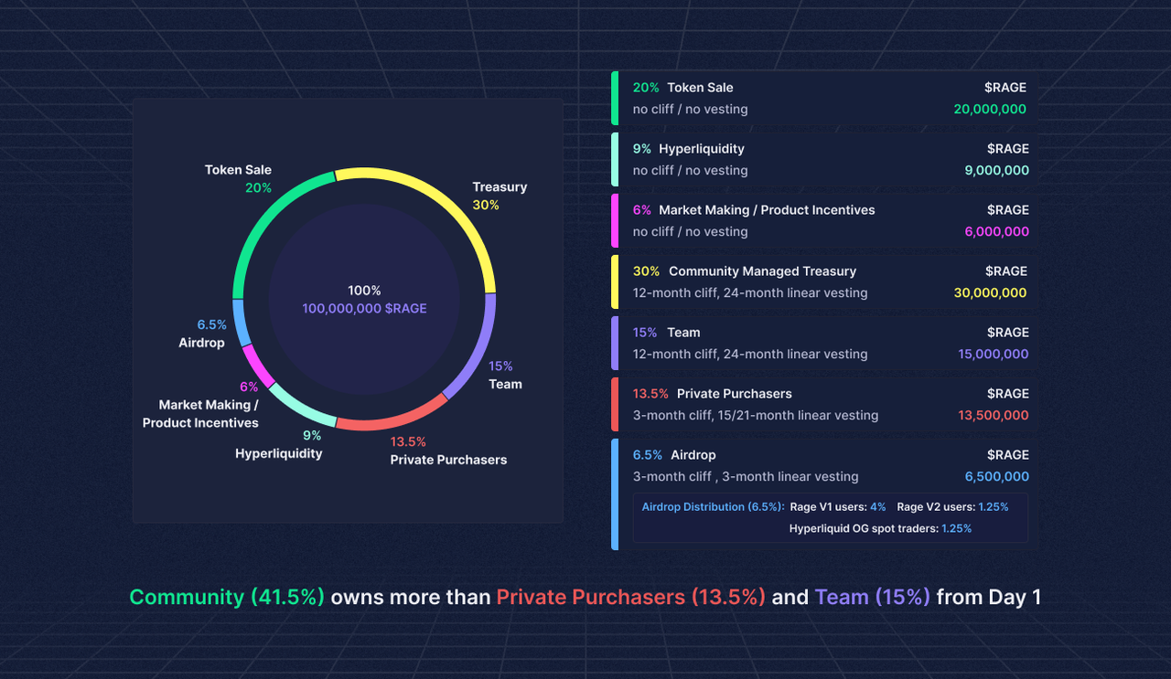
Task: Select the "Rage V1 users: 4%" entry
Action: click(838, 507)
